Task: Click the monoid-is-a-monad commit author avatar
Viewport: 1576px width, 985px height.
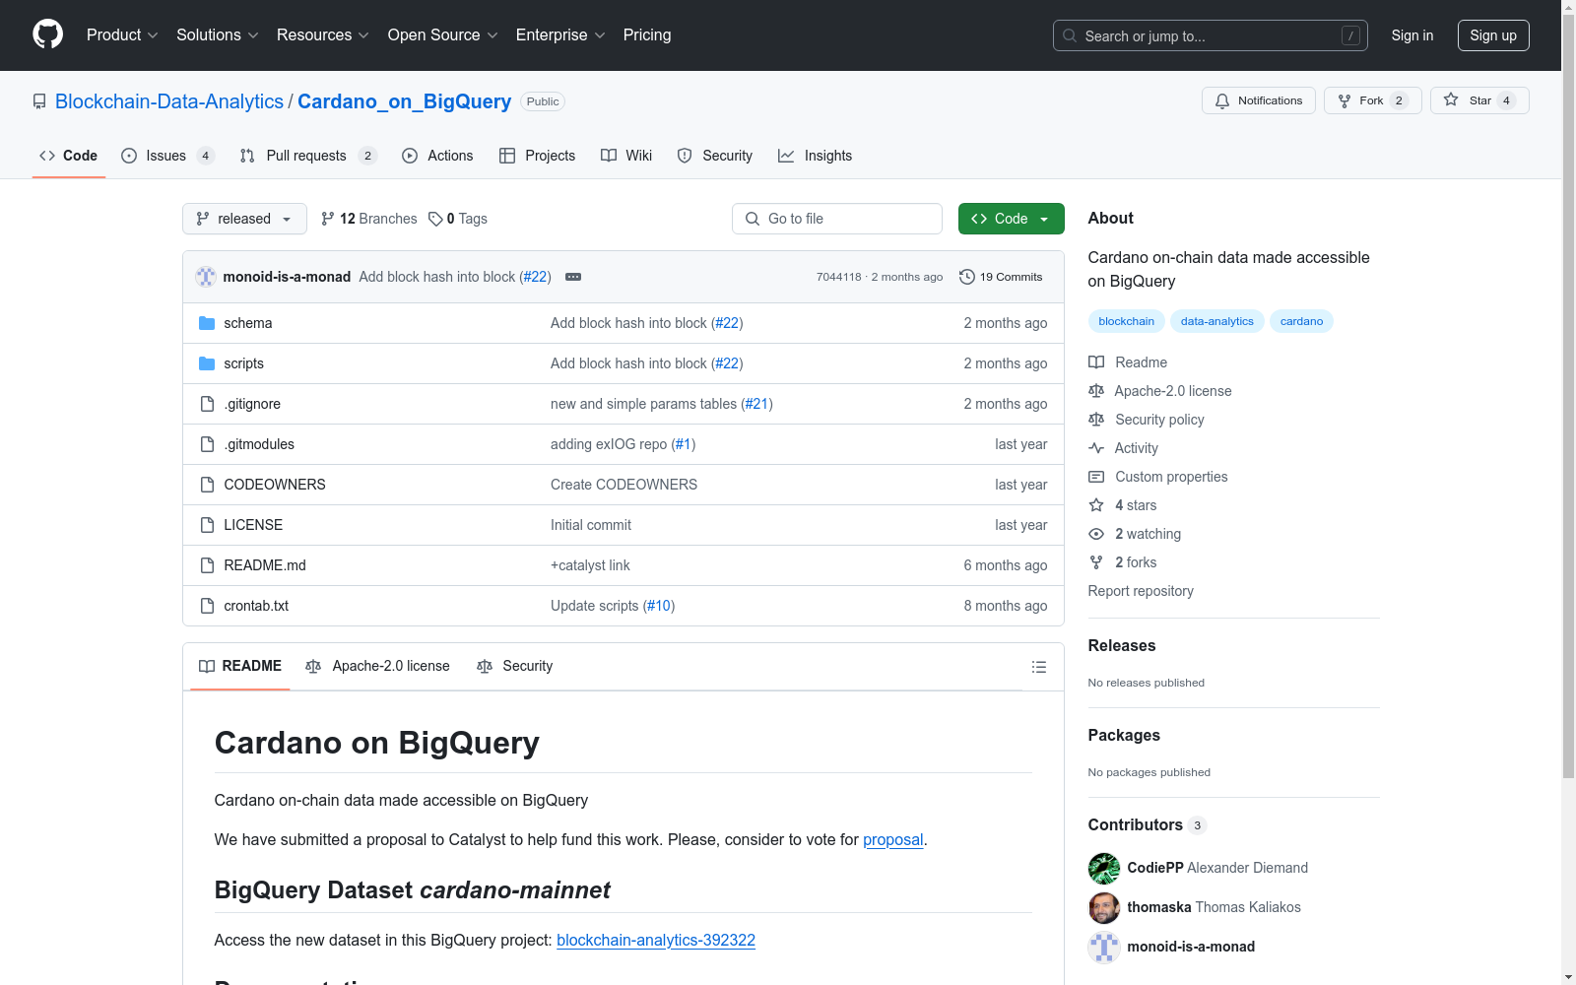Action: click(x=206, y=277)
